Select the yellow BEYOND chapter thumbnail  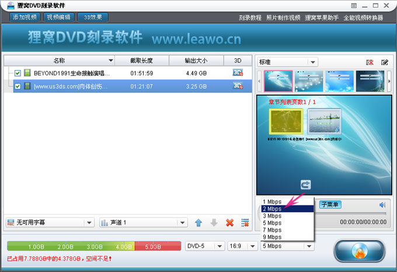(x=286, y=121)
